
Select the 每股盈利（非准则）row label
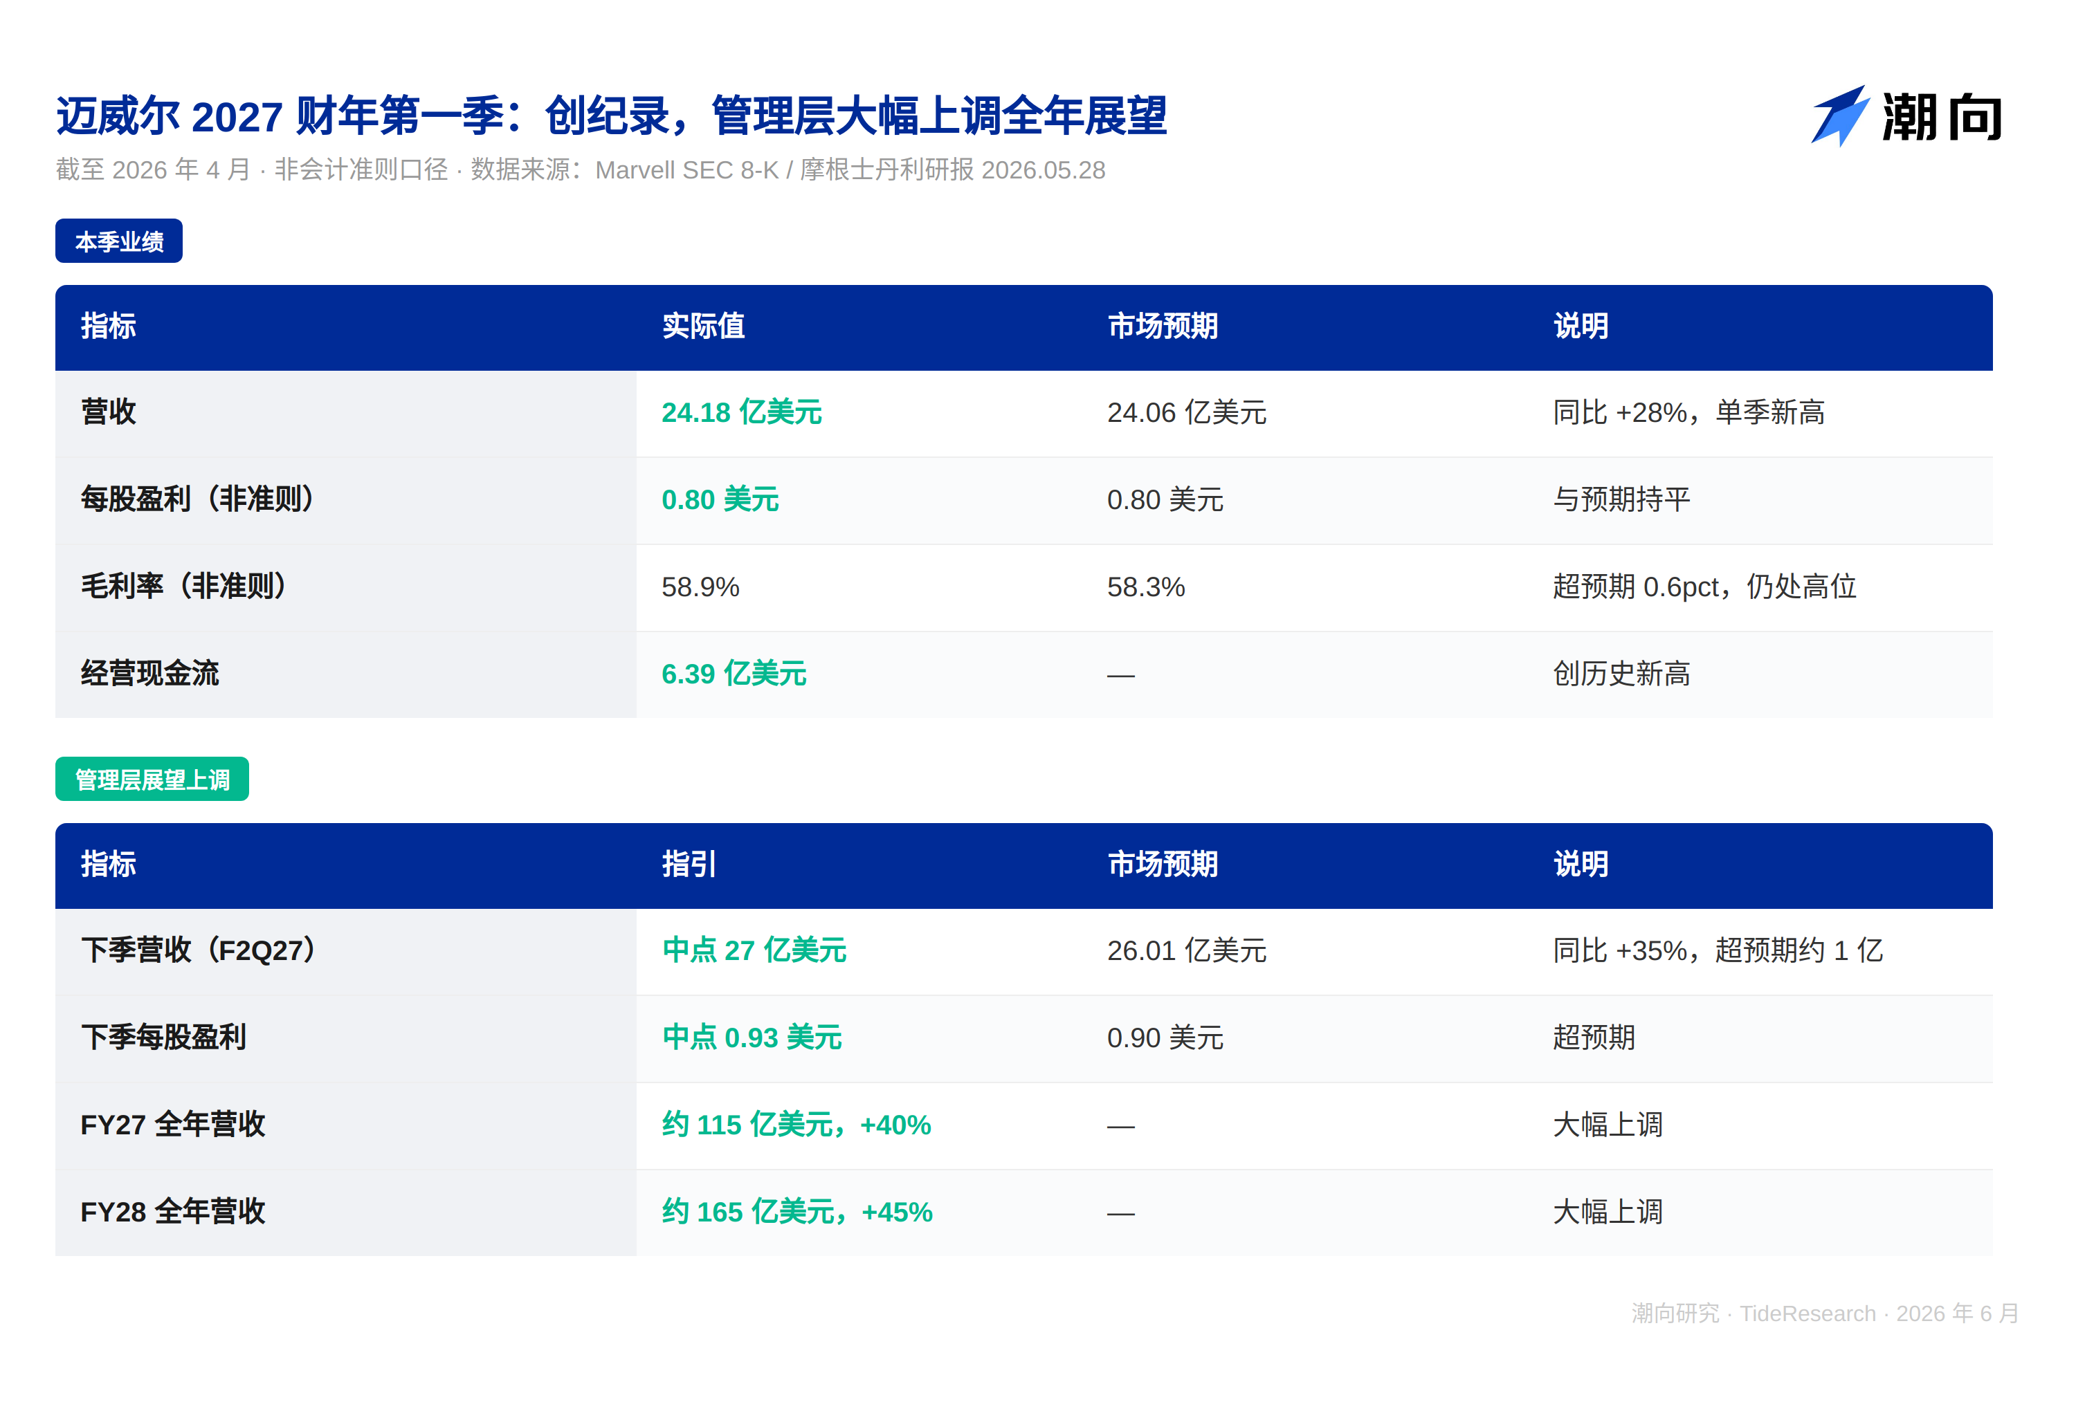pos(201,499)
